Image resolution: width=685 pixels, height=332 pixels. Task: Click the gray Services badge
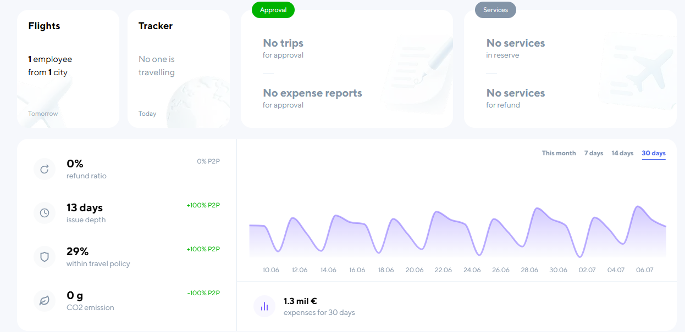point(495,10)
